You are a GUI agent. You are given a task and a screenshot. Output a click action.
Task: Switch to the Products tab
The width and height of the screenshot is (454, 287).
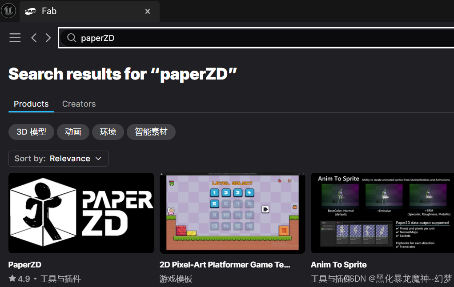click(x=31, y=104)
